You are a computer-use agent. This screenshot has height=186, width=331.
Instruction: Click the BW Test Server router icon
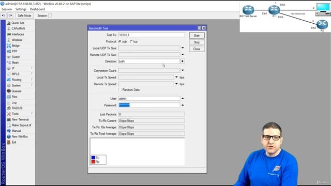click(x=248, y=10)
